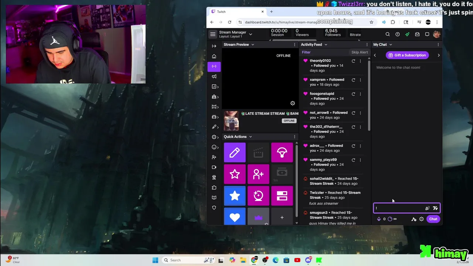The image size is (473, 266).
Task: Expand the Activity Feed panel dropdown
Action: (x=326, y=45)
